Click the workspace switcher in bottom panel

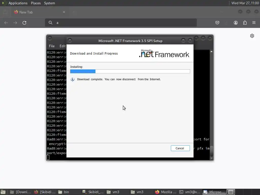231,192
